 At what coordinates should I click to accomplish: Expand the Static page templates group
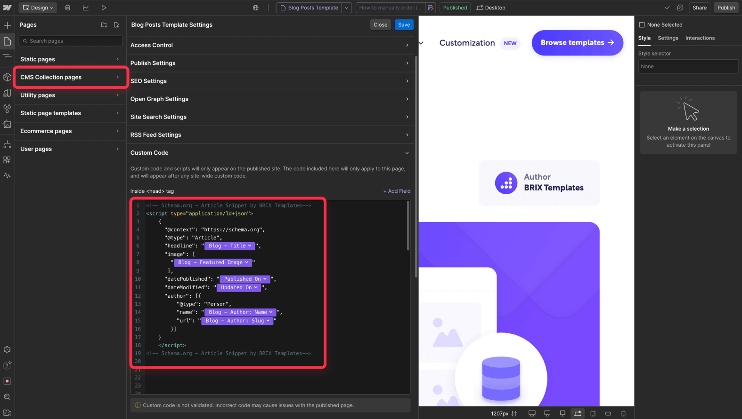70,113
